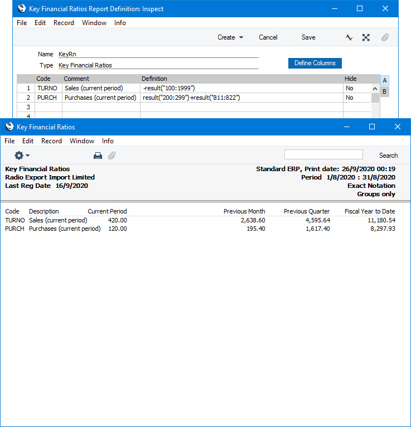Click the -result("100:1999") definition cell
This screenshot has height=427, width=411.
[241, 88]
